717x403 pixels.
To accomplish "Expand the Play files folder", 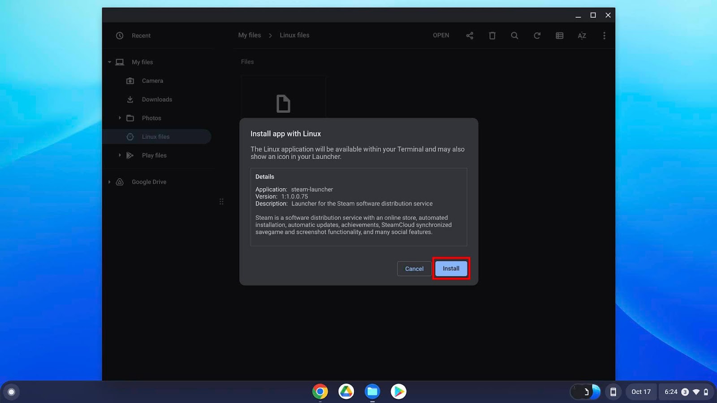I will (120, 155).
